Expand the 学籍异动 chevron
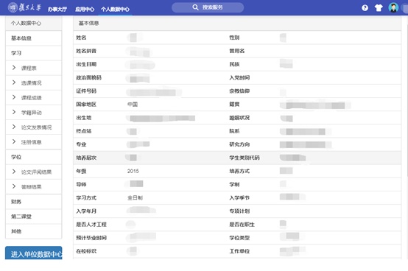The image size is (408, 271). tap(14, 112)
